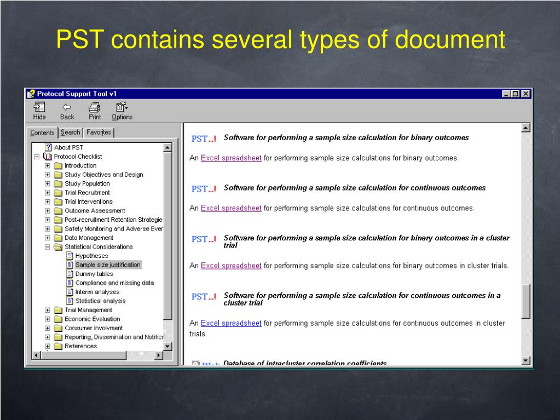Click the tree vertical scrollbar thumb

click(168, 235)
